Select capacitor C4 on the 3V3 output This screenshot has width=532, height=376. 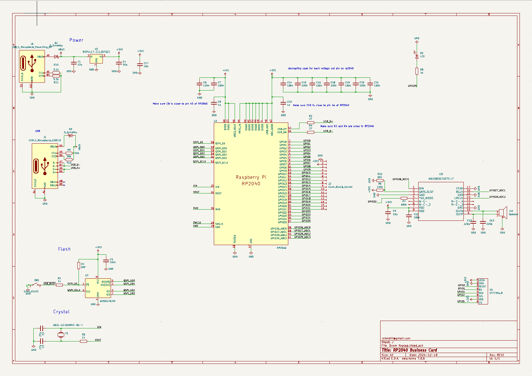coord(119,63)
